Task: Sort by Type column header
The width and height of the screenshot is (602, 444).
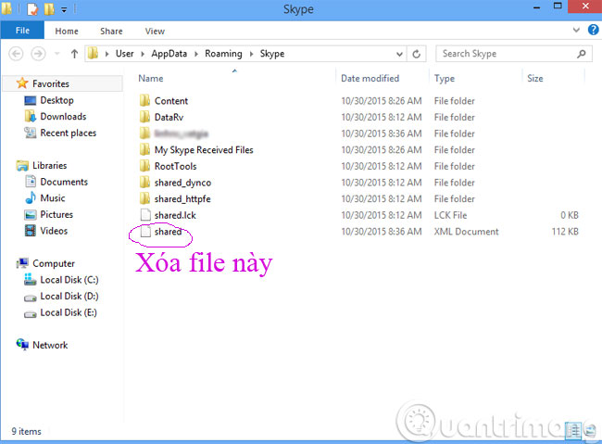Action: tap(445, 79)
